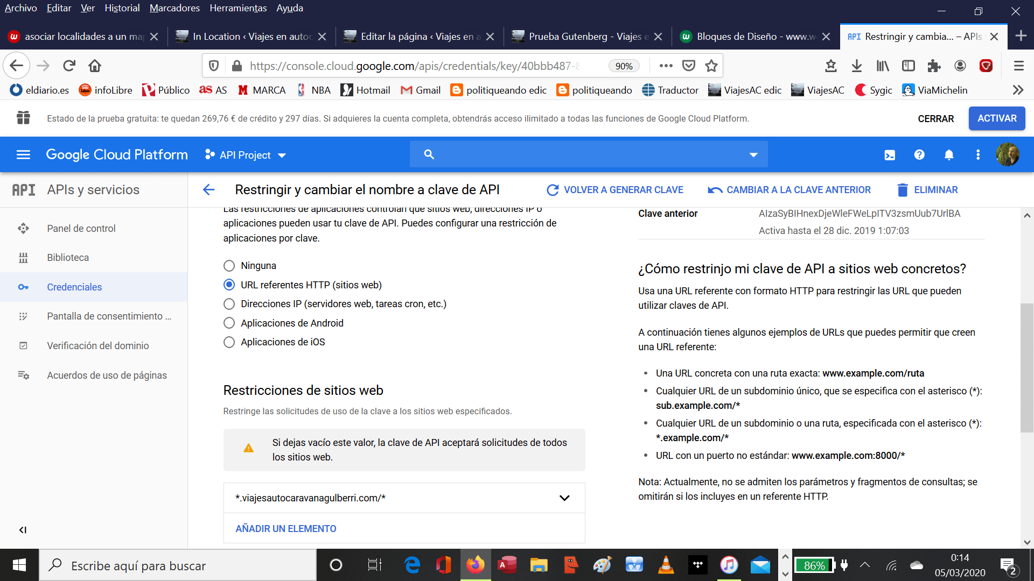Select URL referentes HTTP (sitios web) option
The height and width of the screenshot is (581, 1034).
(x=229, y=285)
